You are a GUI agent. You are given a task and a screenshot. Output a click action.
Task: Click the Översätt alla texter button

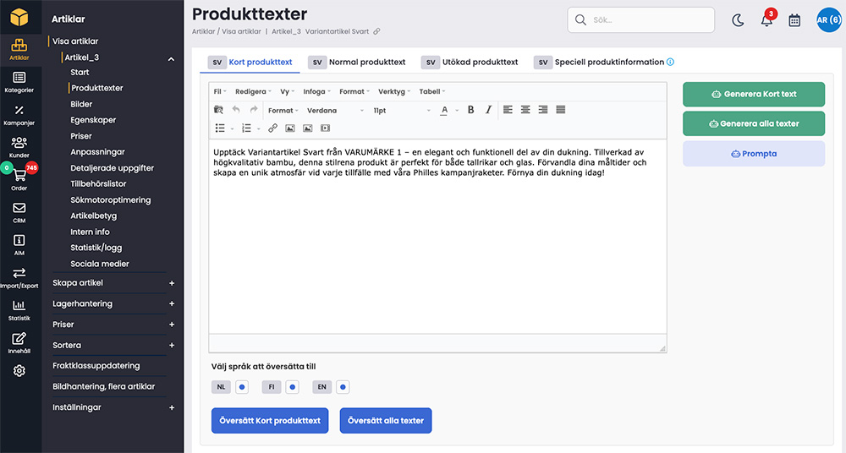click(386, 420)
